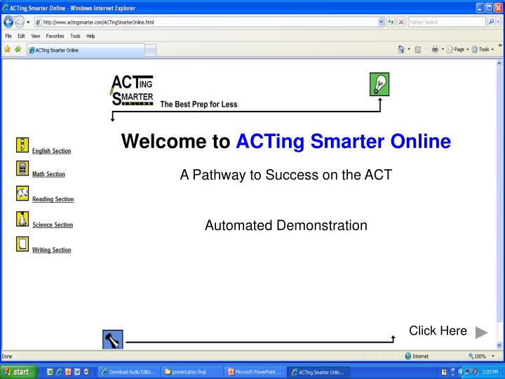
Task: Click the Yahoo! Search box
Action: (447, 22)
